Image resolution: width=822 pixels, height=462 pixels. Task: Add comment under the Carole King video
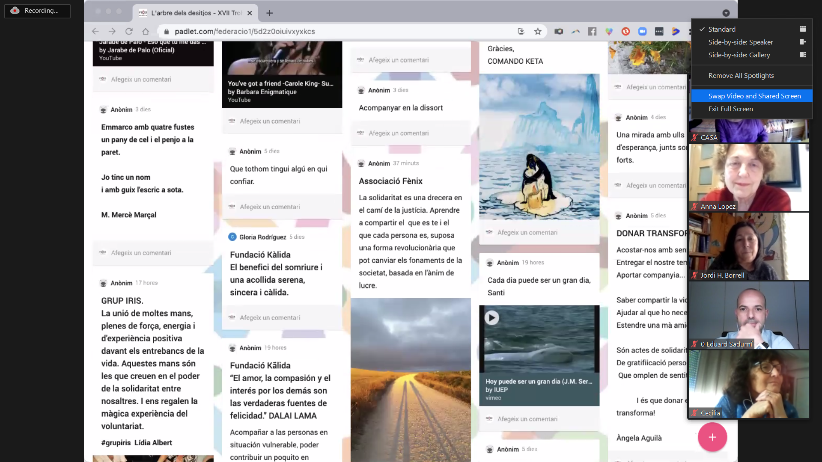(282, 121)
